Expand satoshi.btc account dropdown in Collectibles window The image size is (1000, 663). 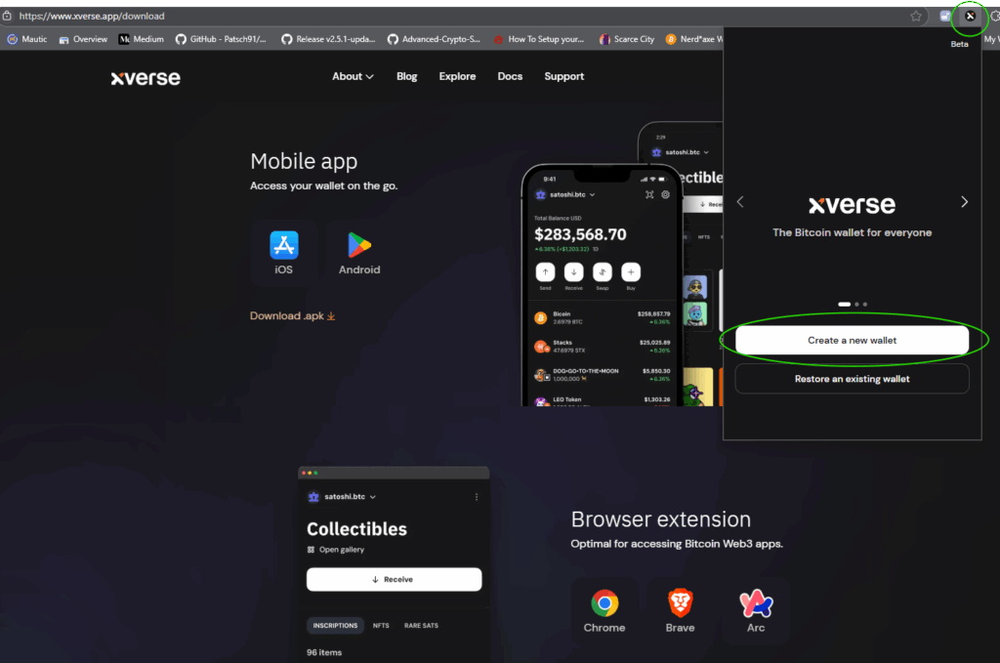(x=343, y=497)
